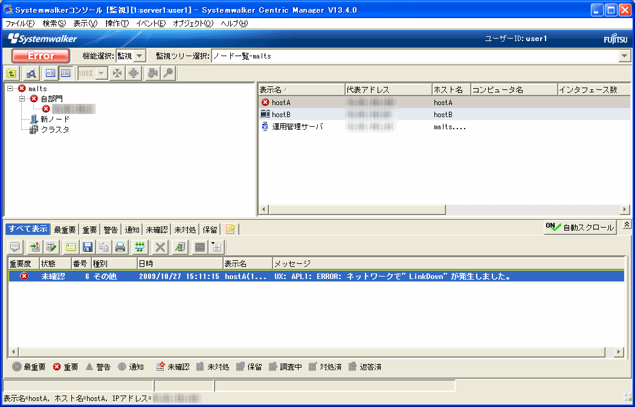Click the grayed camera icon in the toolbar
The image size is (635, 407).
click(x=152, y=73)
